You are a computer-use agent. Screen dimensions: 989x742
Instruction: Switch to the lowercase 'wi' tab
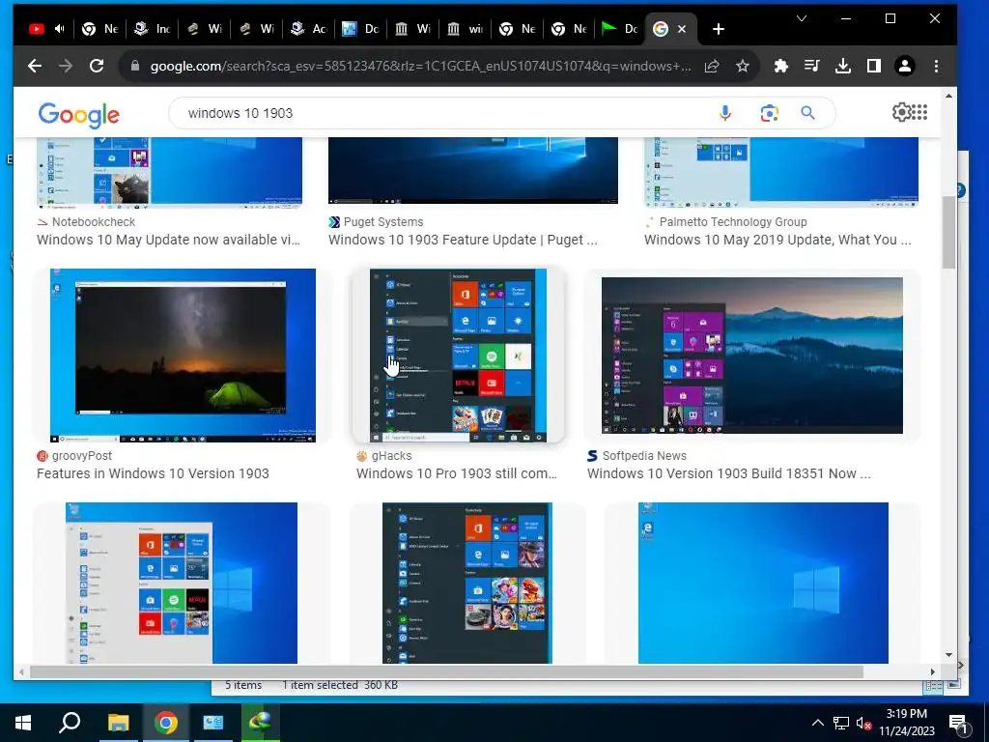point(465,28)
